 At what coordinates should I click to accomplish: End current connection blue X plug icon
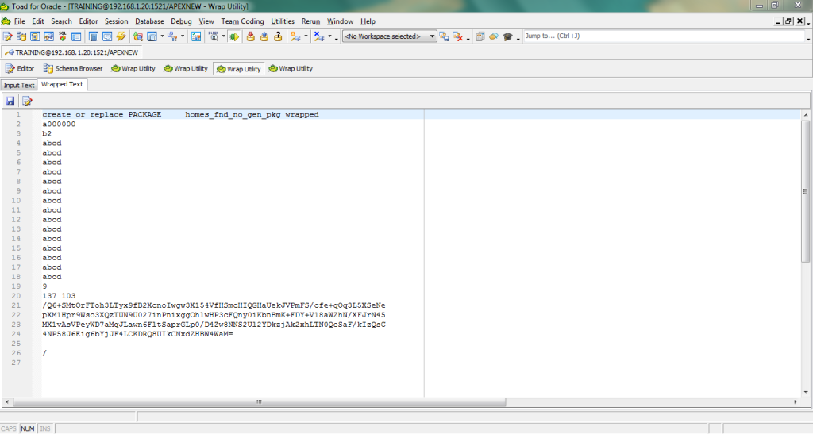click(319, 36)
